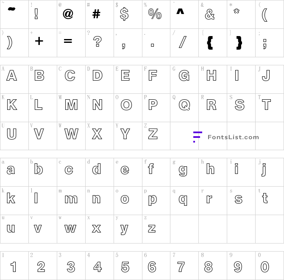Pick the plus sign glyph

39,42
